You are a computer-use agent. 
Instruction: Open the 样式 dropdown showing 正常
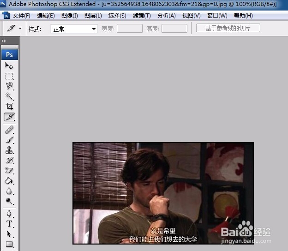coord(74,29)
